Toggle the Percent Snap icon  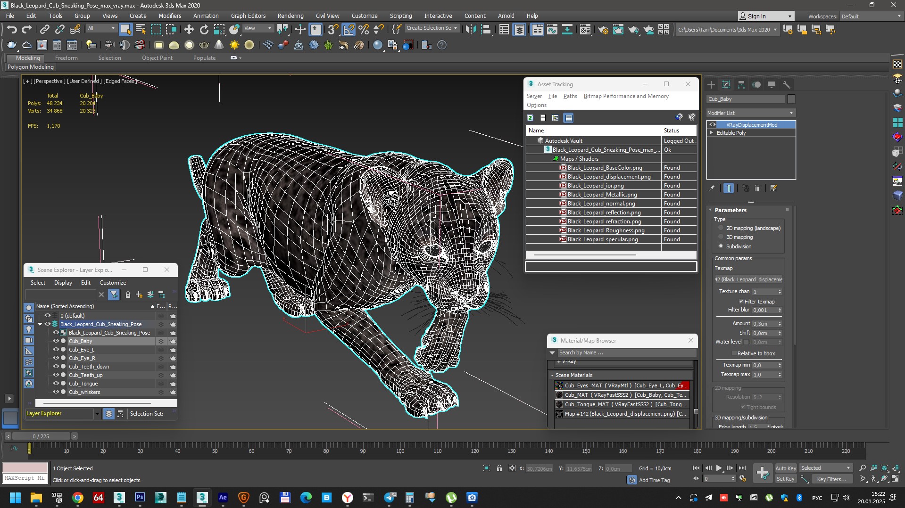click(364, 30)
